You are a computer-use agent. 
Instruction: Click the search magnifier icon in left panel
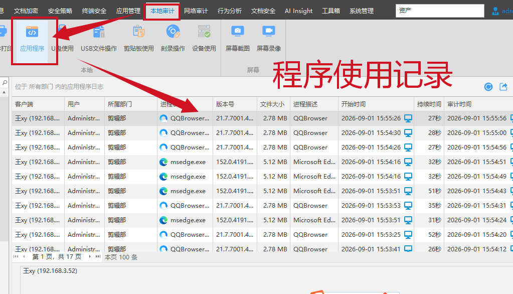coord(5,82)
